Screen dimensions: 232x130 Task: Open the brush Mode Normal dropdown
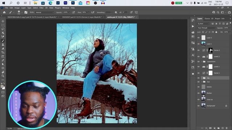45,12
